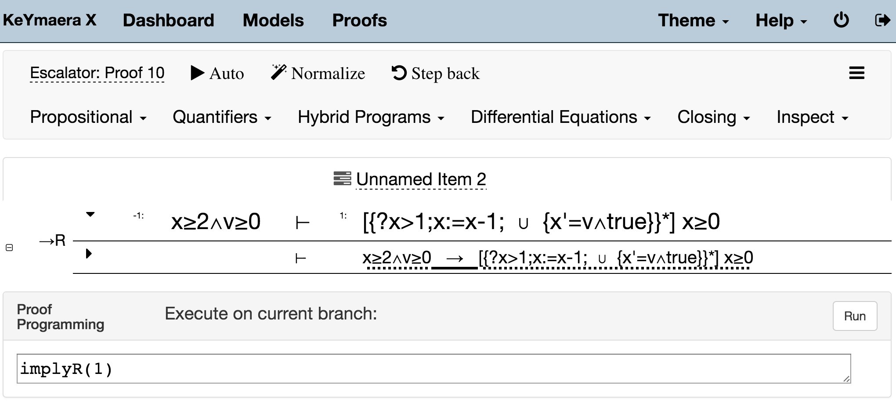This screenshot has height=402, width=896.
Task: Click the Escalator: Proof 10 name link
Action: (x=97, y=73)
